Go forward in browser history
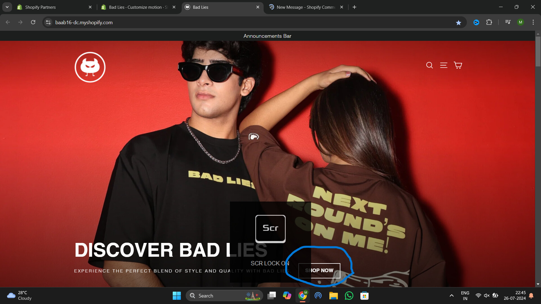 coord(20,22)
